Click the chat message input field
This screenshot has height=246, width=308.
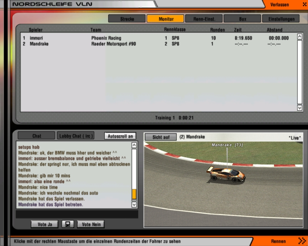click(x=77, y=214)
